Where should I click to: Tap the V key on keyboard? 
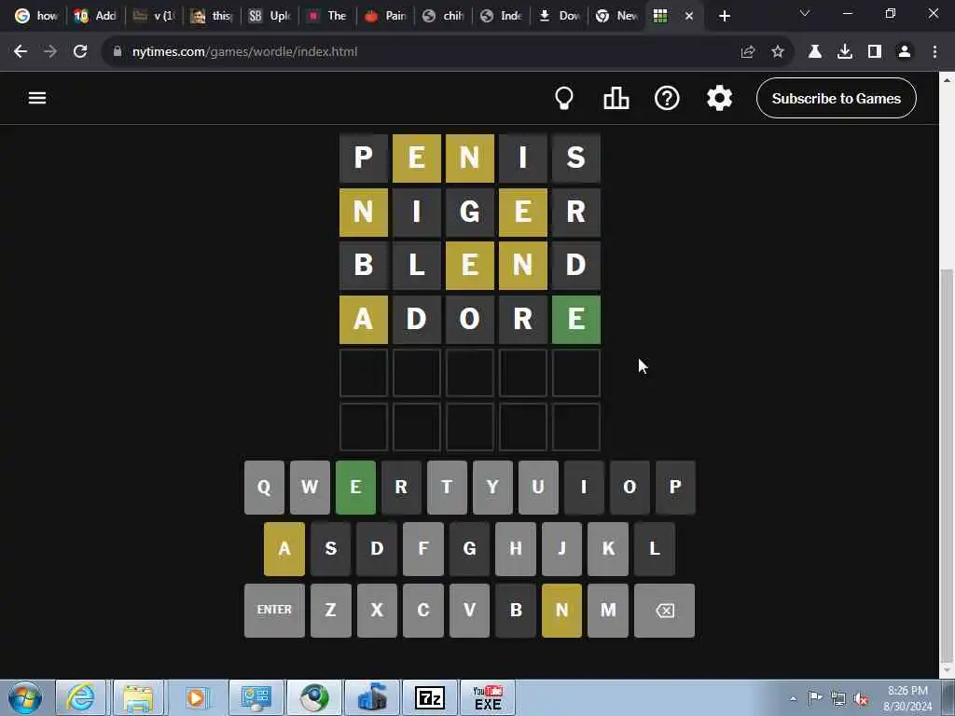470,610
